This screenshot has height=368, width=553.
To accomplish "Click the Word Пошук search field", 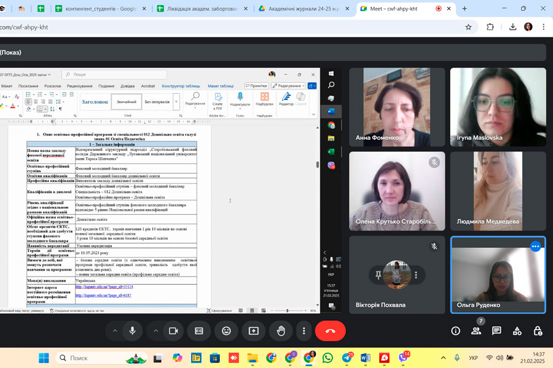I will (114, 75).
